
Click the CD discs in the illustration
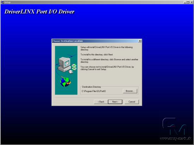point(74,67)
